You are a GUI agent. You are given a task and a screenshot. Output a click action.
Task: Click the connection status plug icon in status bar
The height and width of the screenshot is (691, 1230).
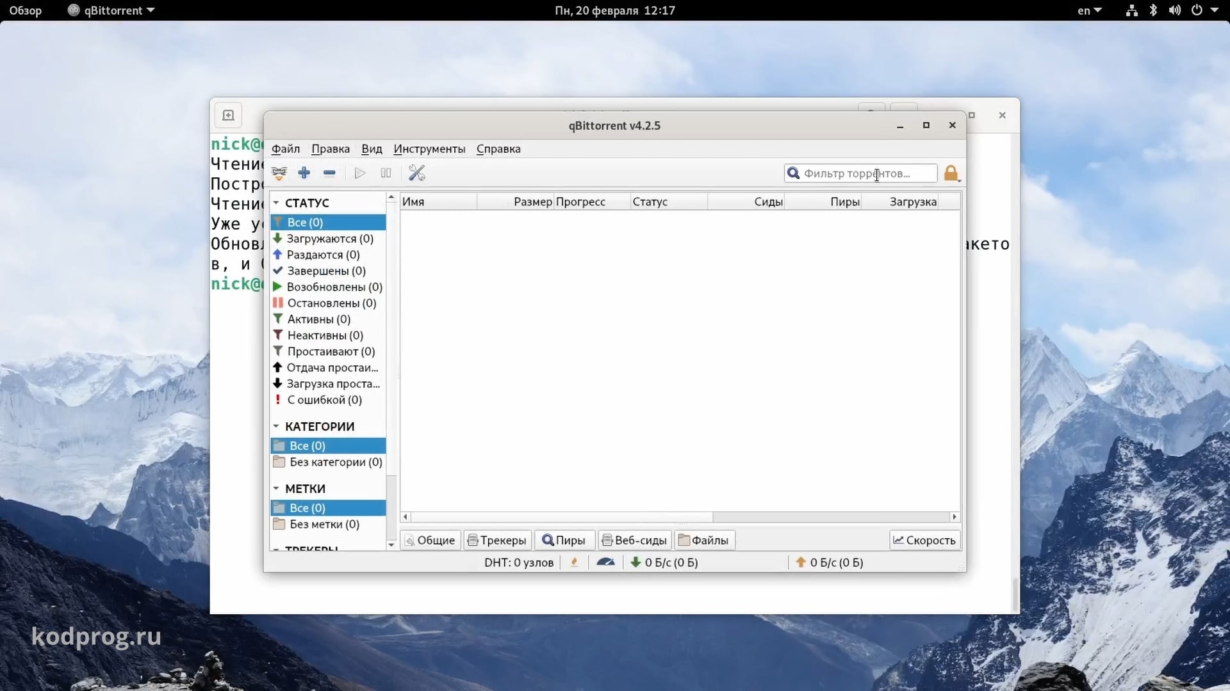pyautogui.click(x=574, y=562)
